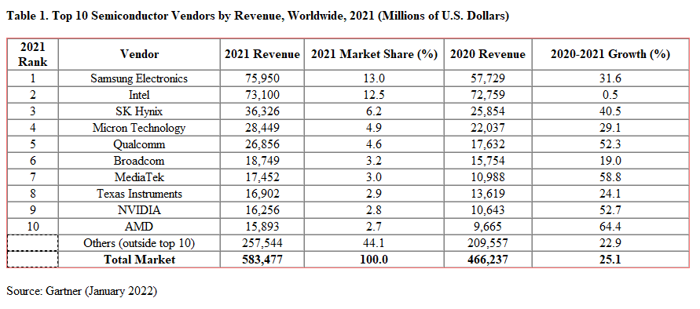
Task: Click Samsung growth value 31.6
Action: point(610,78)
